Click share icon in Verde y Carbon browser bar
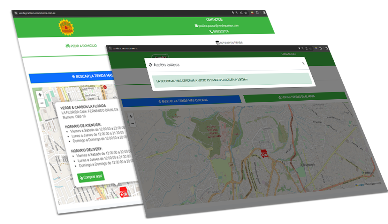Viewport: 388px width, 224px height. 241,13
